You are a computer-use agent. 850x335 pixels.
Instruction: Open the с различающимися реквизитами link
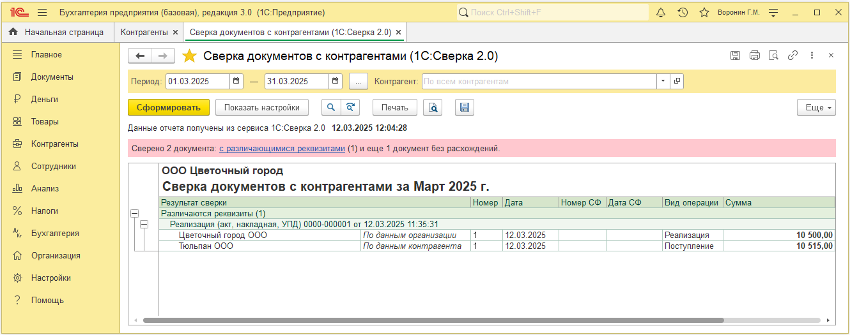282,149
